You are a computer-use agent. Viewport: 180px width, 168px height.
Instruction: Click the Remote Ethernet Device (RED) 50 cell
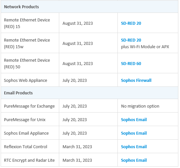pos(30,63)
